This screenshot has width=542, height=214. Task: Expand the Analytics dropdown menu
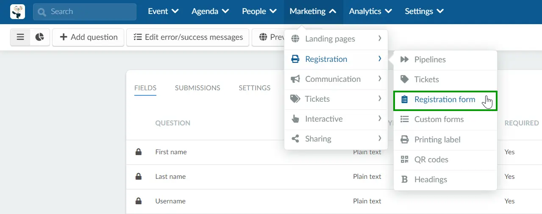(370, 11)
